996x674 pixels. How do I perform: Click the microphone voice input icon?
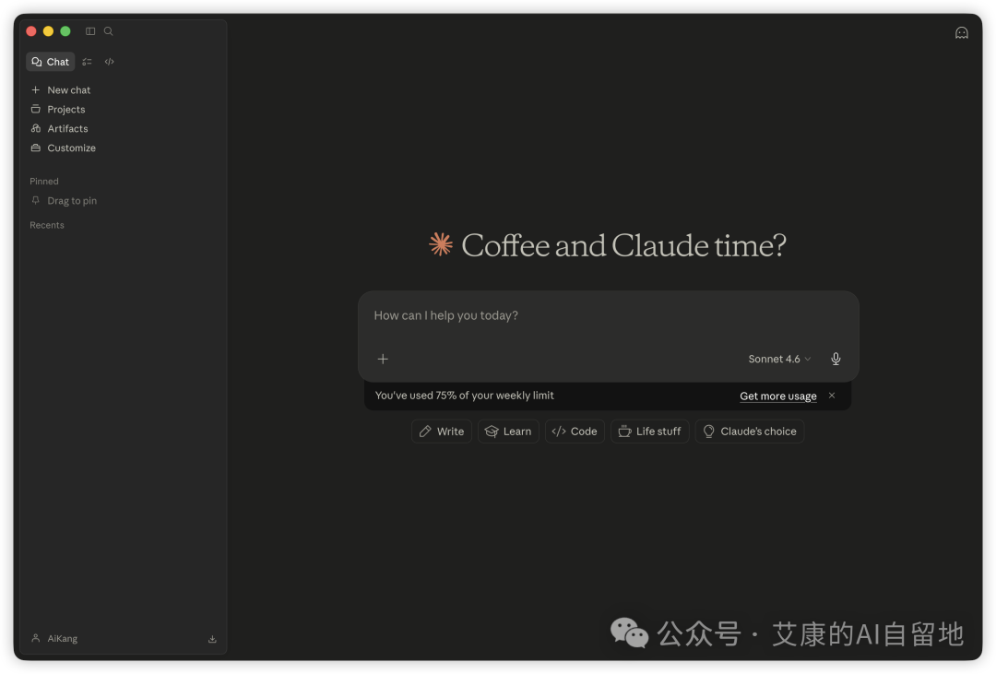click(x=836, y=359)
